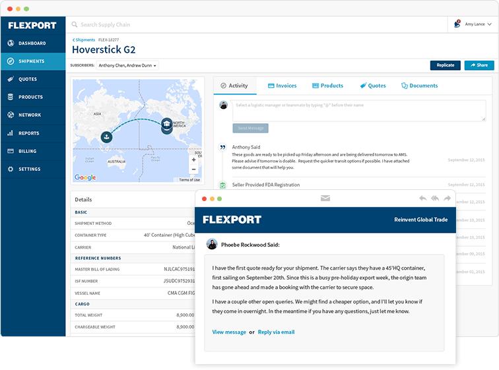Zoom in on the map

pos(193,160)
